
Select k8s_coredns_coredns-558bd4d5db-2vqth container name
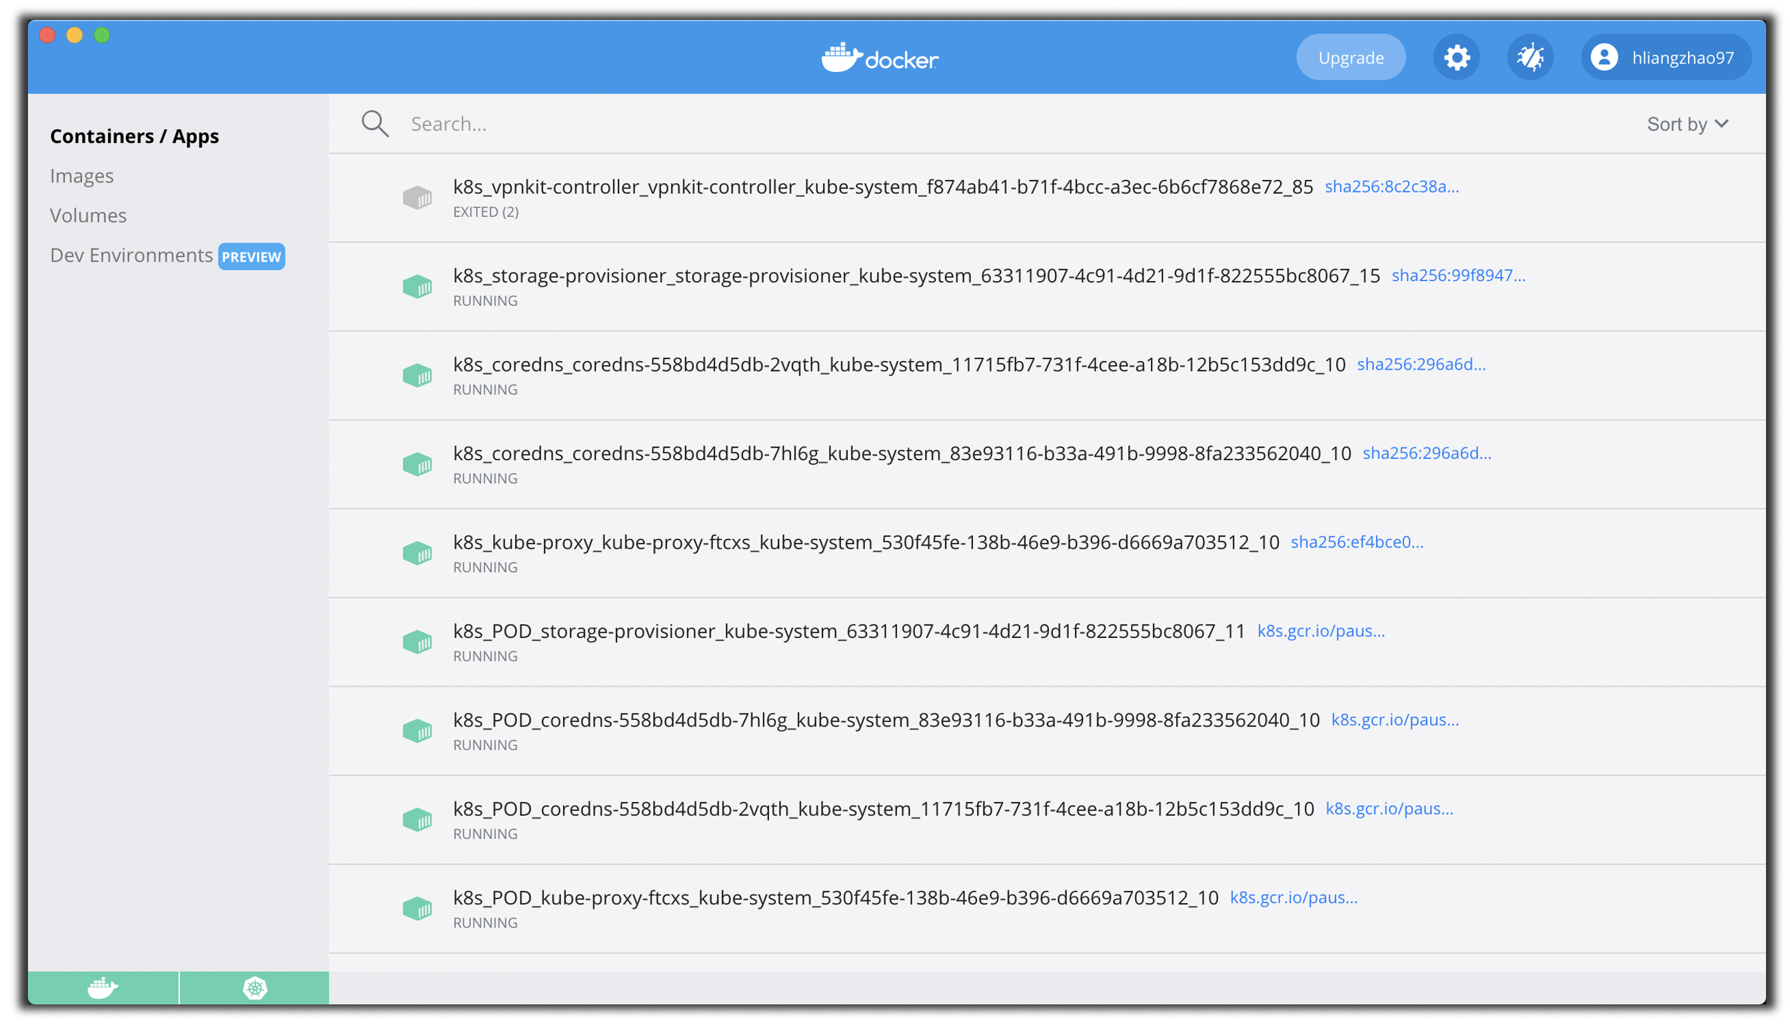pos(899,364)
